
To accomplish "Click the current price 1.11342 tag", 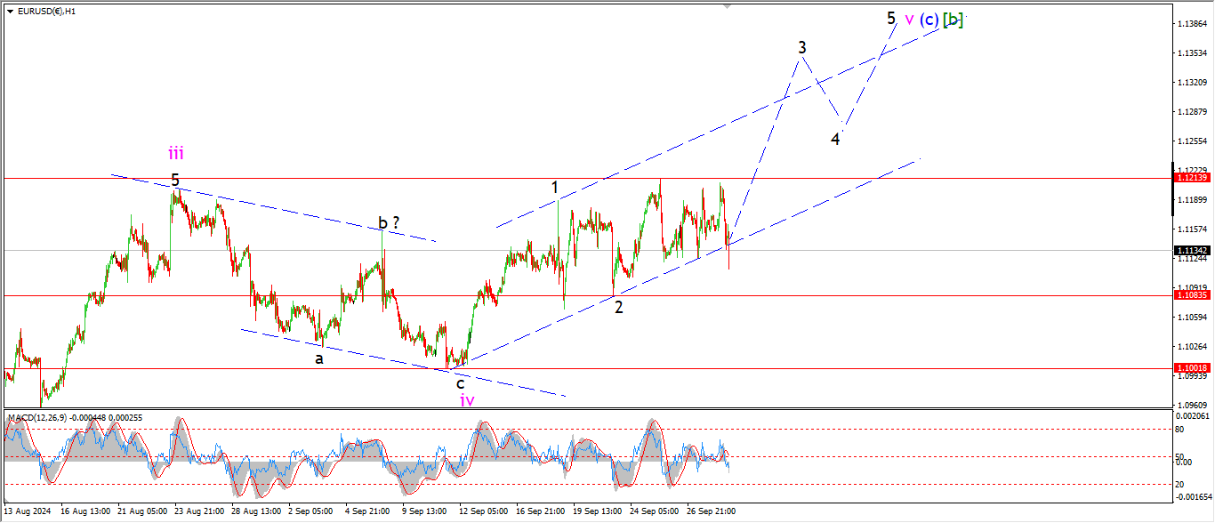I will pyautogui.click(x=1191, y=250).
